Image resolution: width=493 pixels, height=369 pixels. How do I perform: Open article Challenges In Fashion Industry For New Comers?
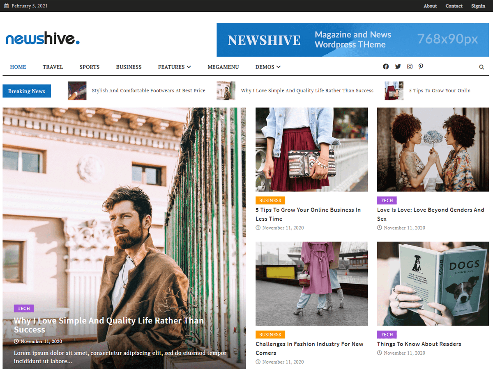pos(309,348)
